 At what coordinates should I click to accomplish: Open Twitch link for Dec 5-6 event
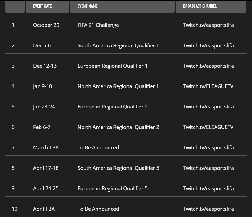208,45
